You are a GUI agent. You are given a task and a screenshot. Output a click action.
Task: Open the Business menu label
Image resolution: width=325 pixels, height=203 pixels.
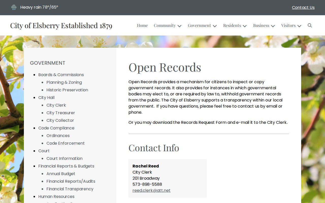(261, 25)
